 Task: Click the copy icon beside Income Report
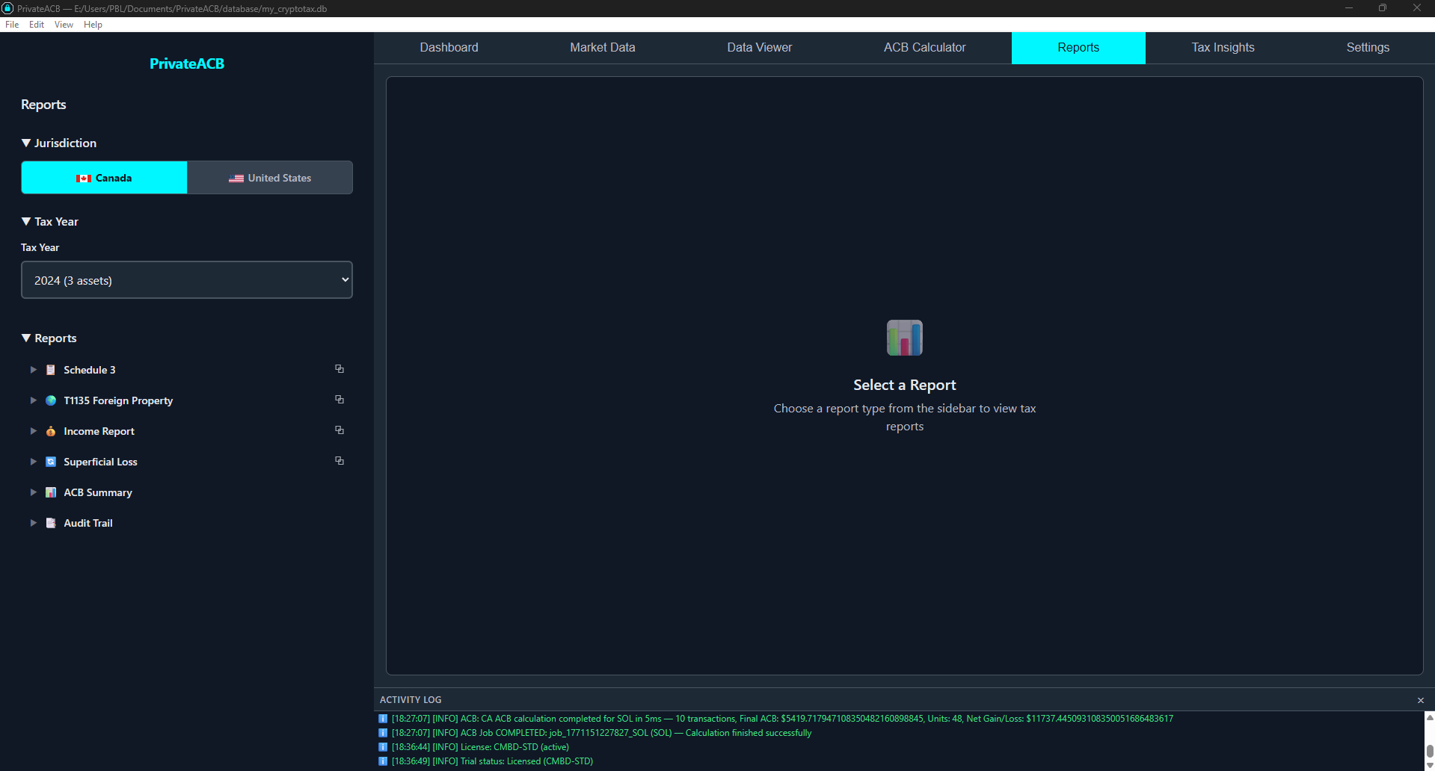pos(339,430)
